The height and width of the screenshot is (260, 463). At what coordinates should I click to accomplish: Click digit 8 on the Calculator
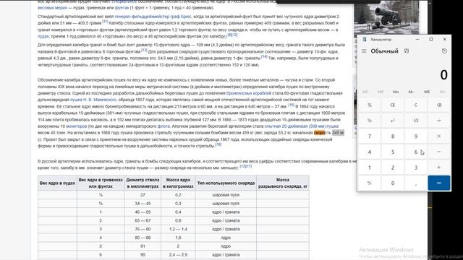392,136
